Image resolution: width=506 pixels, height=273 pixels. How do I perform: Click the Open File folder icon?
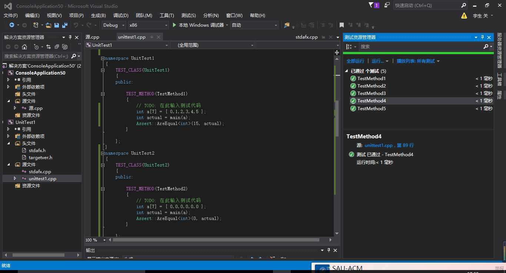coord(49,25)
